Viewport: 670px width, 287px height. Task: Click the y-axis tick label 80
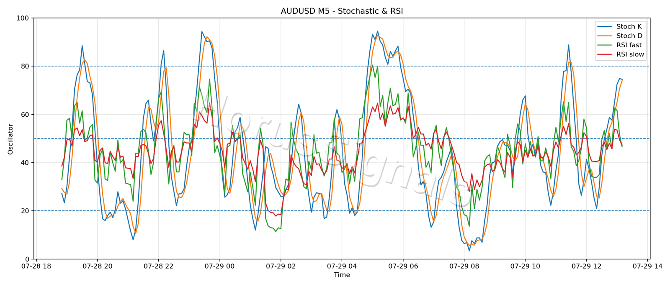pos(25,66)
